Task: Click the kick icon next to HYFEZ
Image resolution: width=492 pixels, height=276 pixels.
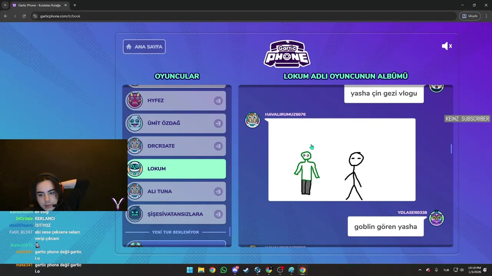Action: 218,100
